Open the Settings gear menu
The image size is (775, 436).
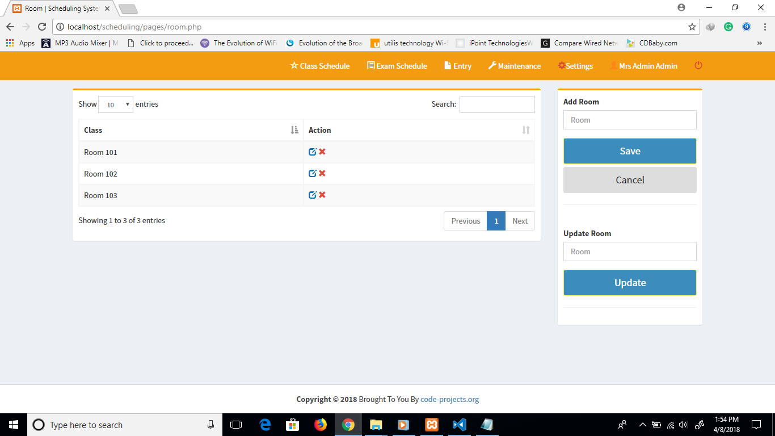(x=575, y=66)
